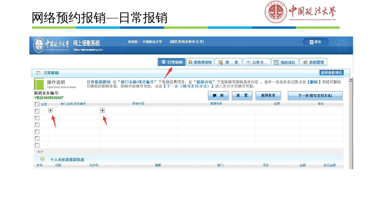Open the 日常报销 tab
The height and width of the screenshot is (208, 371).
pos(172,62)
